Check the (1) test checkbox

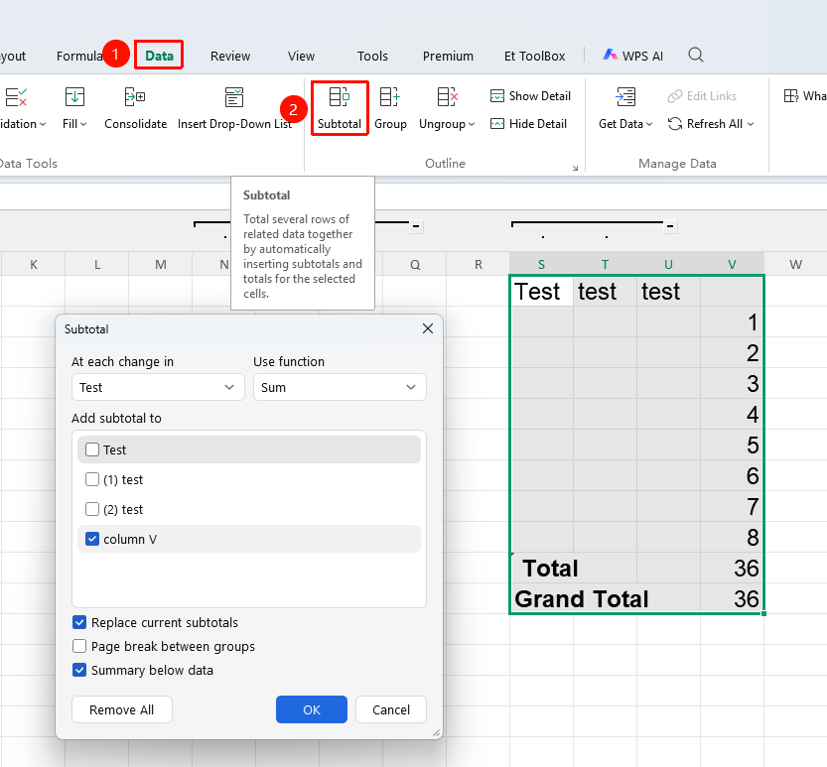(x=92, y=479)
